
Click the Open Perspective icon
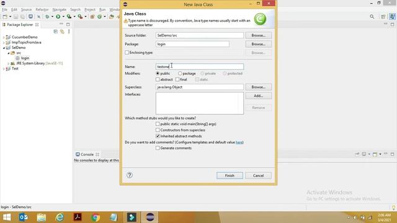tap(383, 17)
